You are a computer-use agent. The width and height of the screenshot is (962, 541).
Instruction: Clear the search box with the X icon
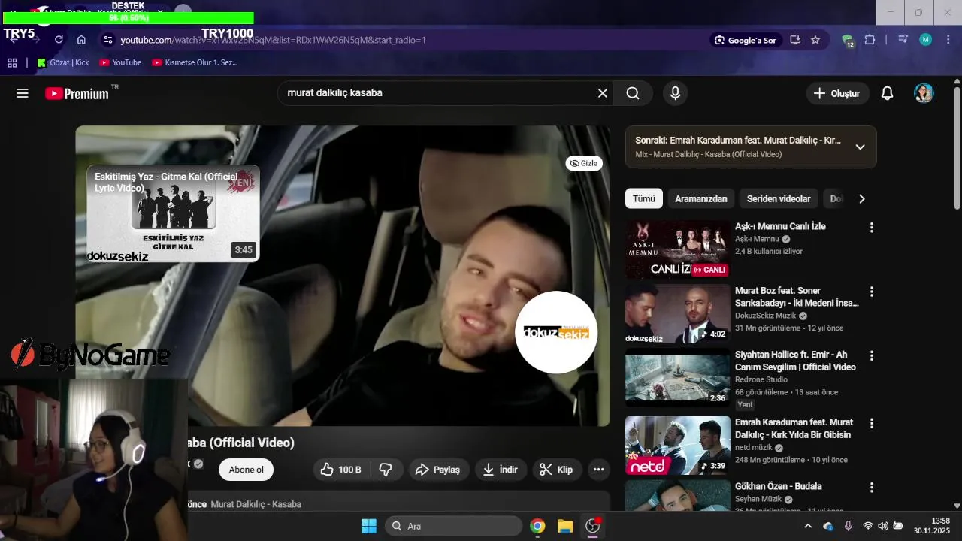click(x=603, y=93)
